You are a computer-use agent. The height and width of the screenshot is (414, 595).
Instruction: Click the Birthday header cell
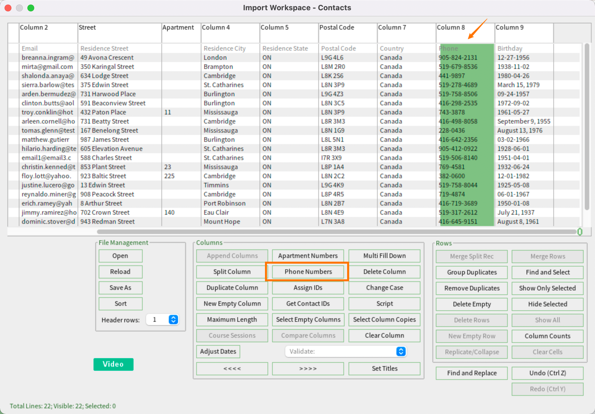coord(524,48)
